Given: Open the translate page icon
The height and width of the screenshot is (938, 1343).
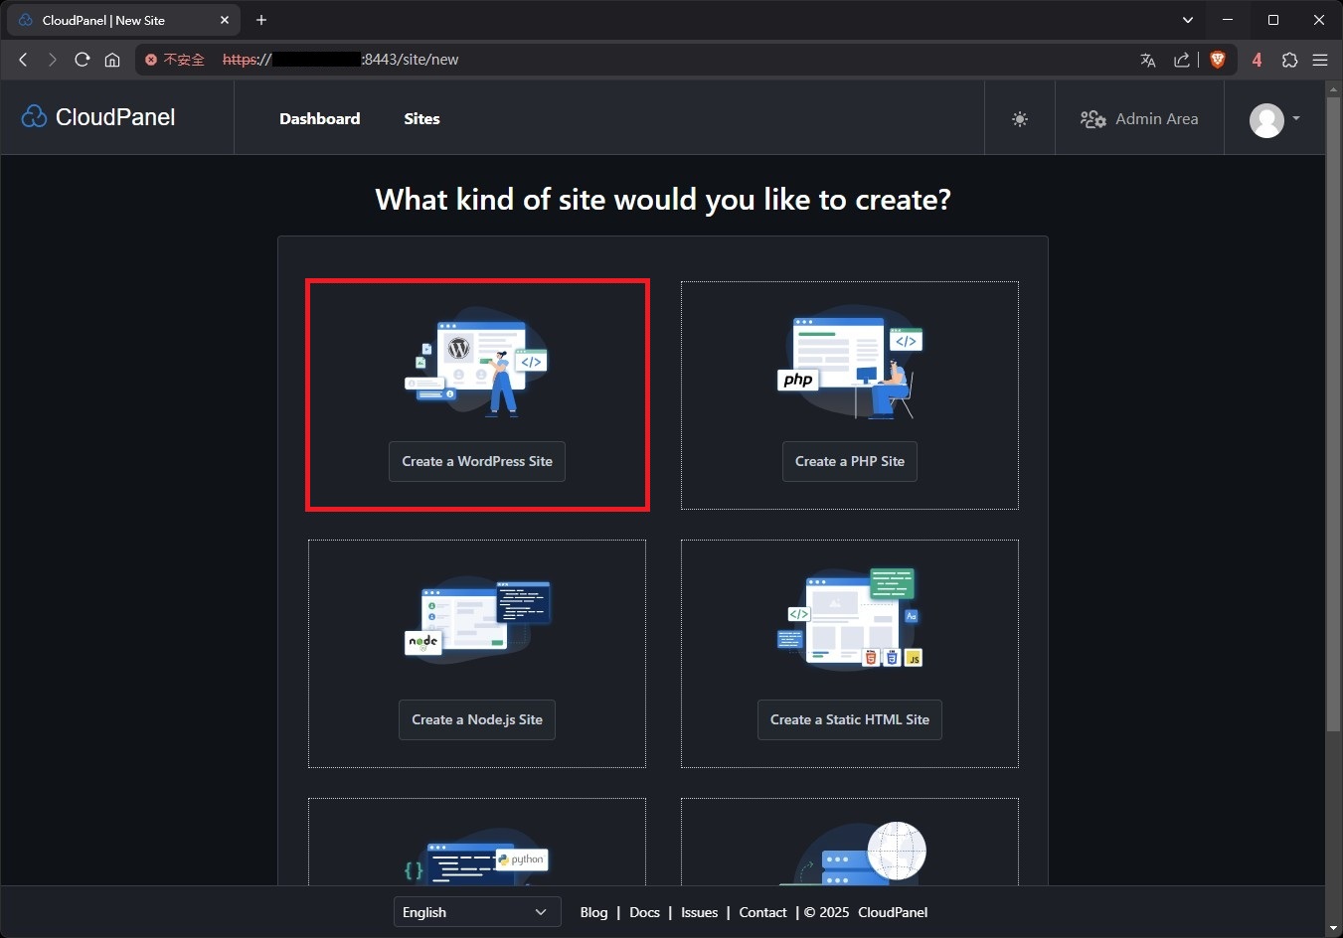Looking at the screenshot, I should (x=1148, y=60).
